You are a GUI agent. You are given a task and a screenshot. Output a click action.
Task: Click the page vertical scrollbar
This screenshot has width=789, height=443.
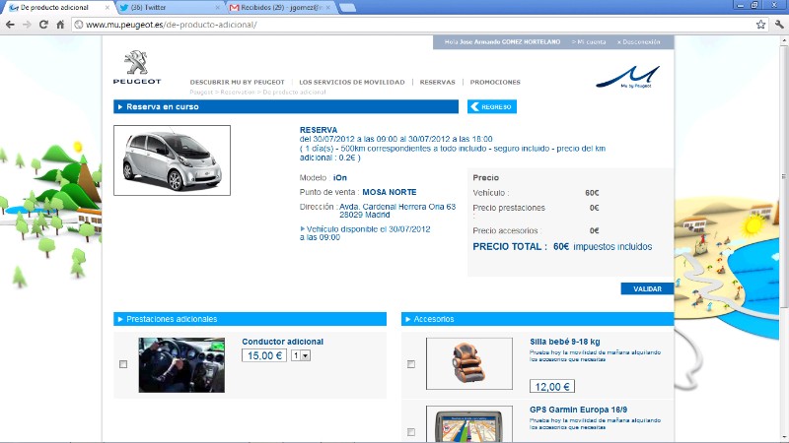[783, 176]
